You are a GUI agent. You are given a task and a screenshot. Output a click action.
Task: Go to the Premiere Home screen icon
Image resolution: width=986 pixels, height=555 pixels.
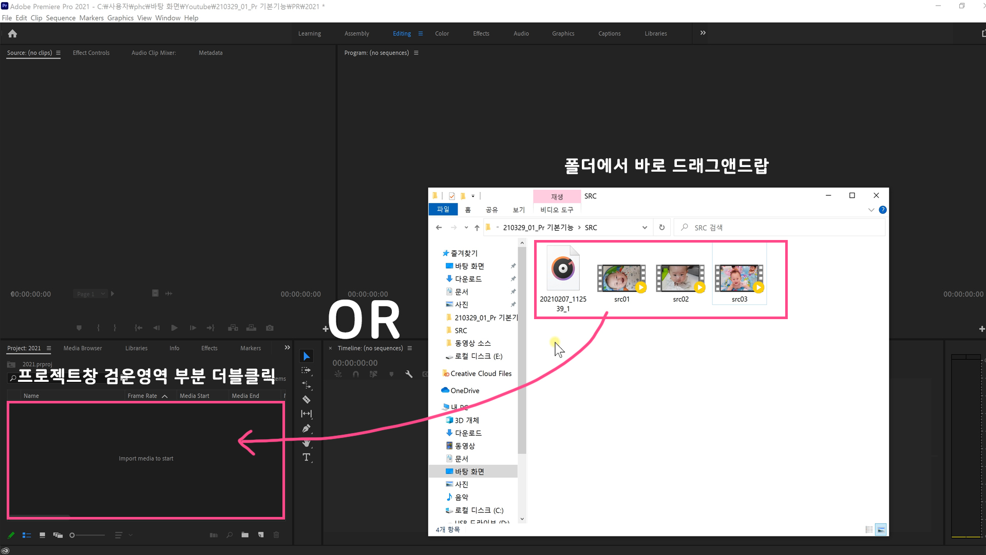point(12,33)
